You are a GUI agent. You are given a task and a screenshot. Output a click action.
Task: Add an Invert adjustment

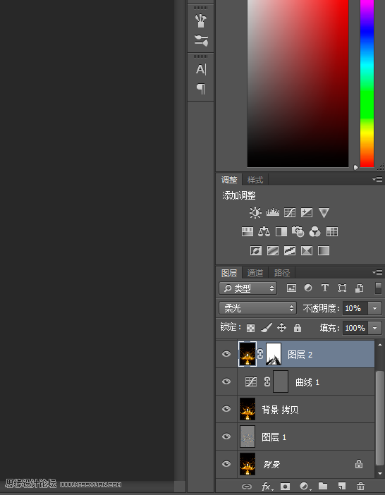pyautogui.click(x=256, y=250)
